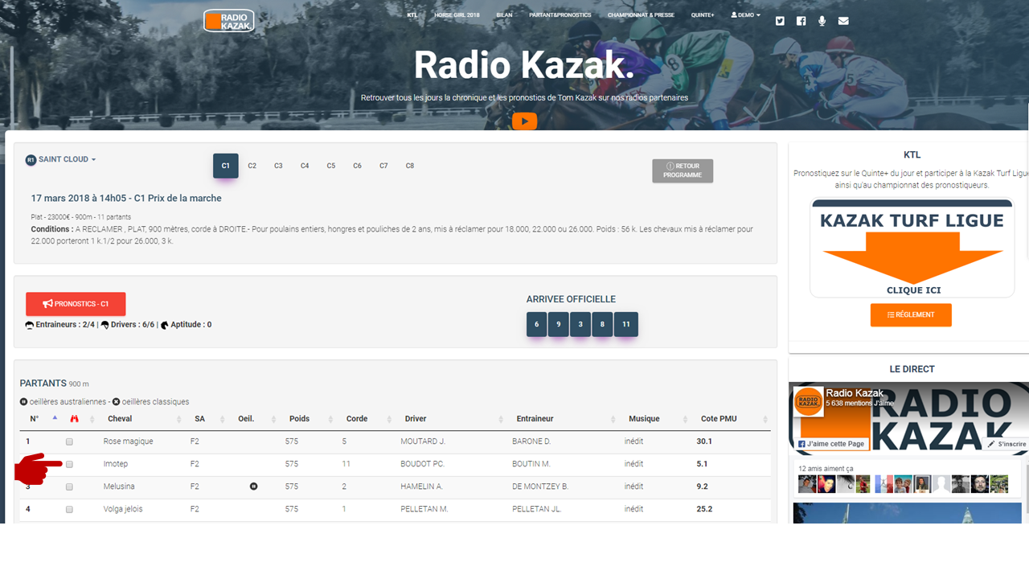The image size is (1029, 579).
Task: Click trainer name DE MONTZEY B.
Action: (540, 487)
